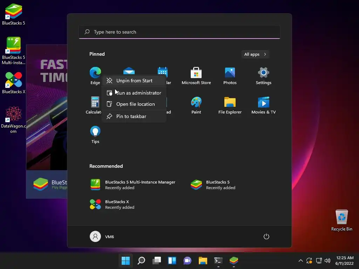Click the BlueStacks installer banner window
Screen dimensions: 359x269
coord(47,122)
